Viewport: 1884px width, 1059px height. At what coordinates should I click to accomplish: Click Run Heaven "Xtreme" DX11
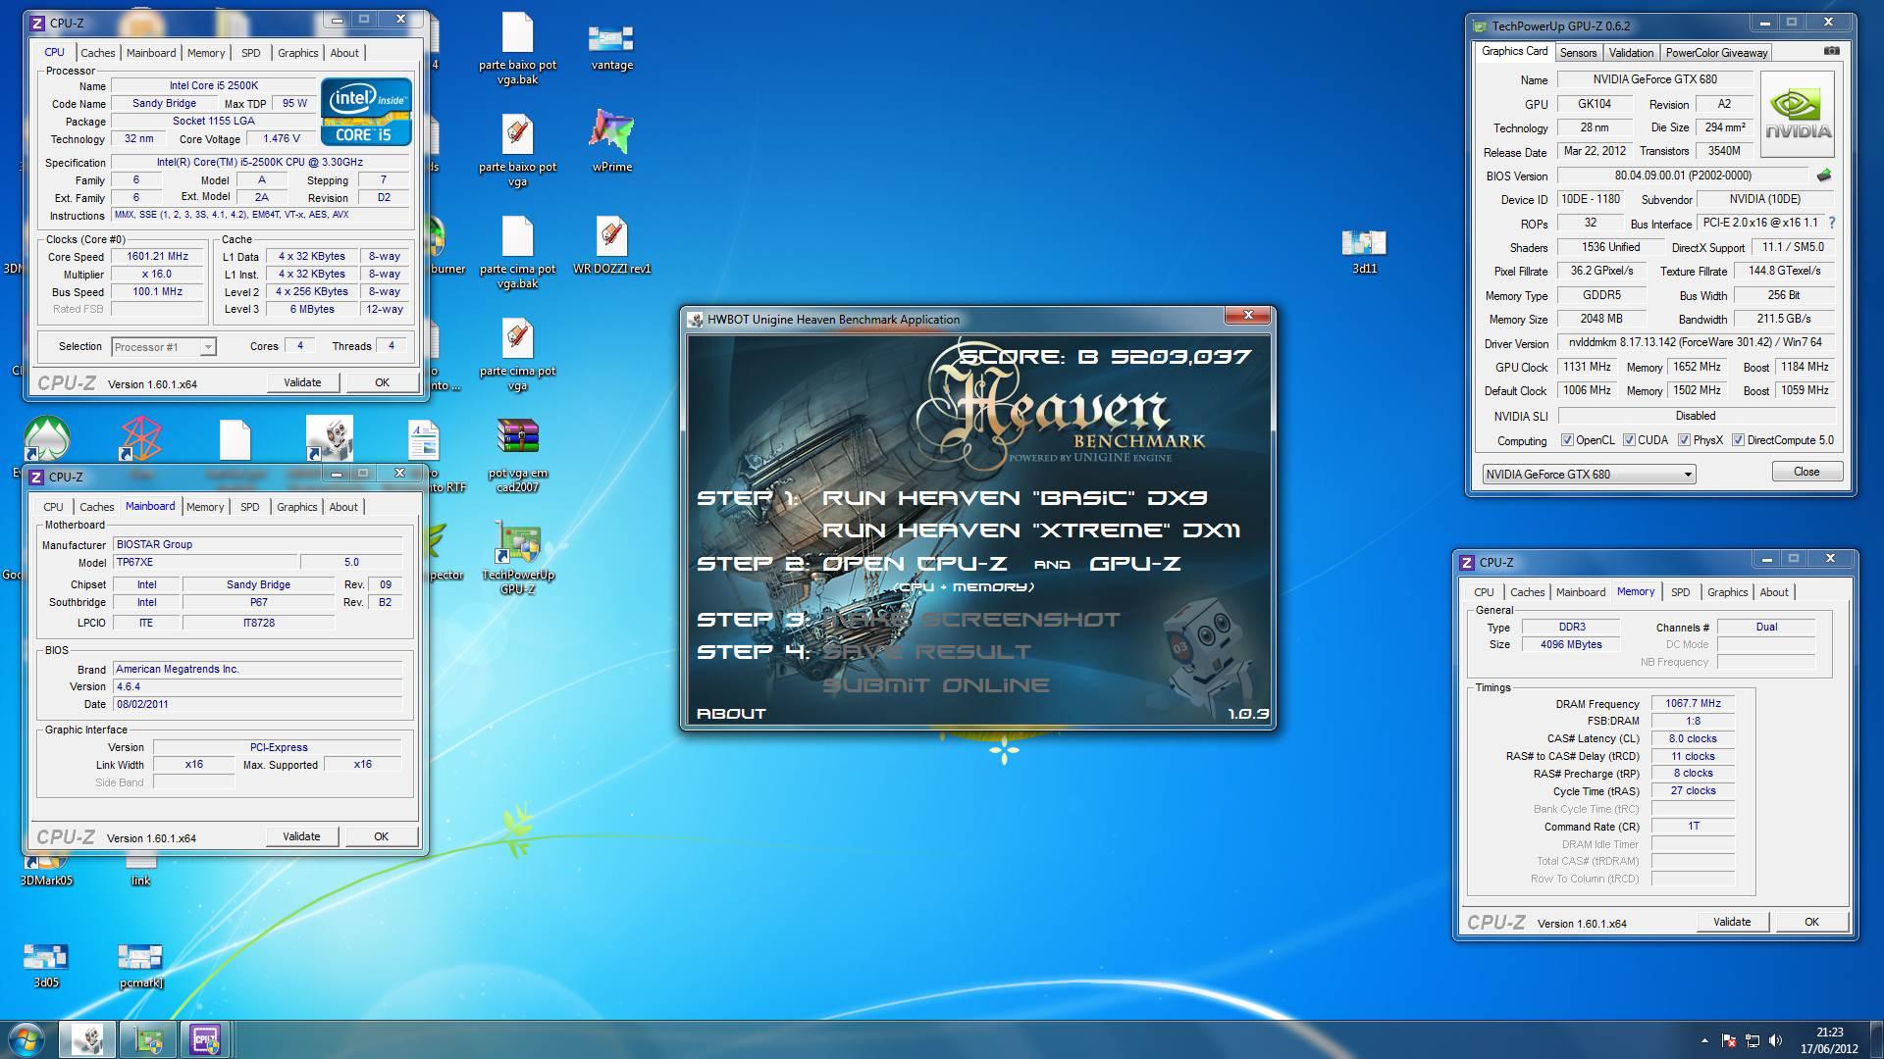[1031, 530]
